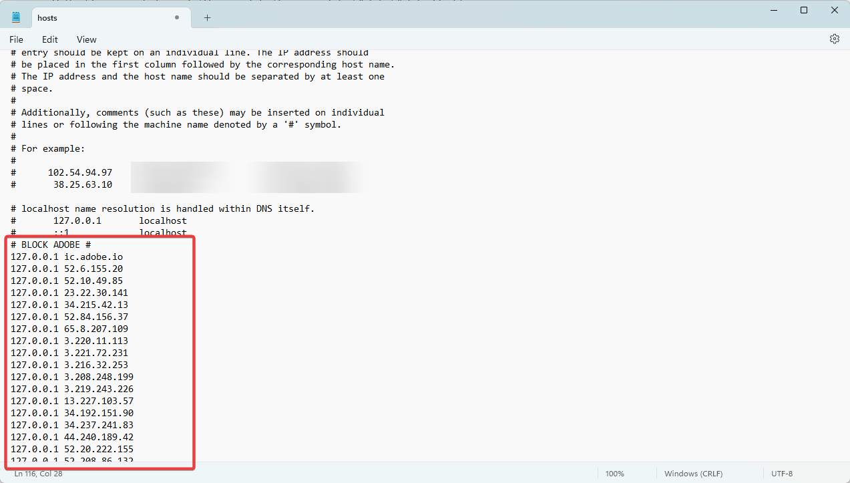Place cursor on the 127.0.0.1 ic.adobe.io line
This screenshot has height=483, width=850.
click(x=66, y=256)
